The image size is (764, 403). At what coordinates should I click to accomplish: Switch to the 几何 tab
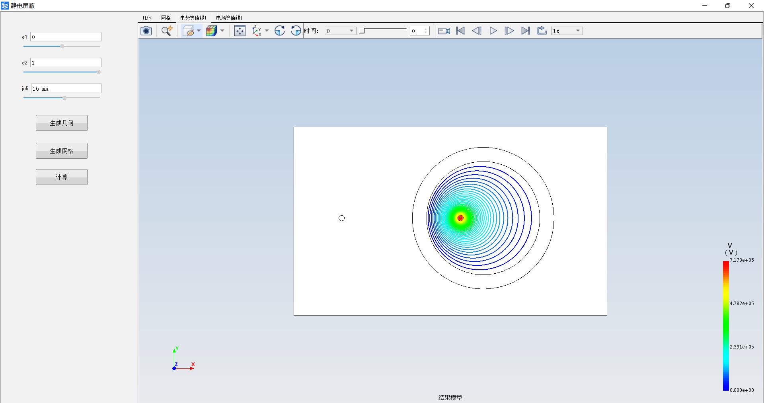click(147, 18)
